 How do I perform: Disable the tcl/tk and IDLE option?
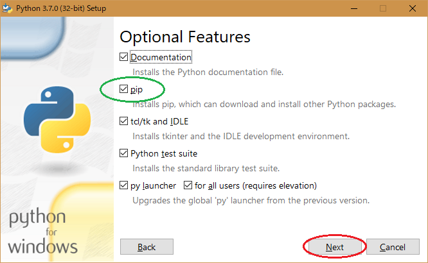124,121
